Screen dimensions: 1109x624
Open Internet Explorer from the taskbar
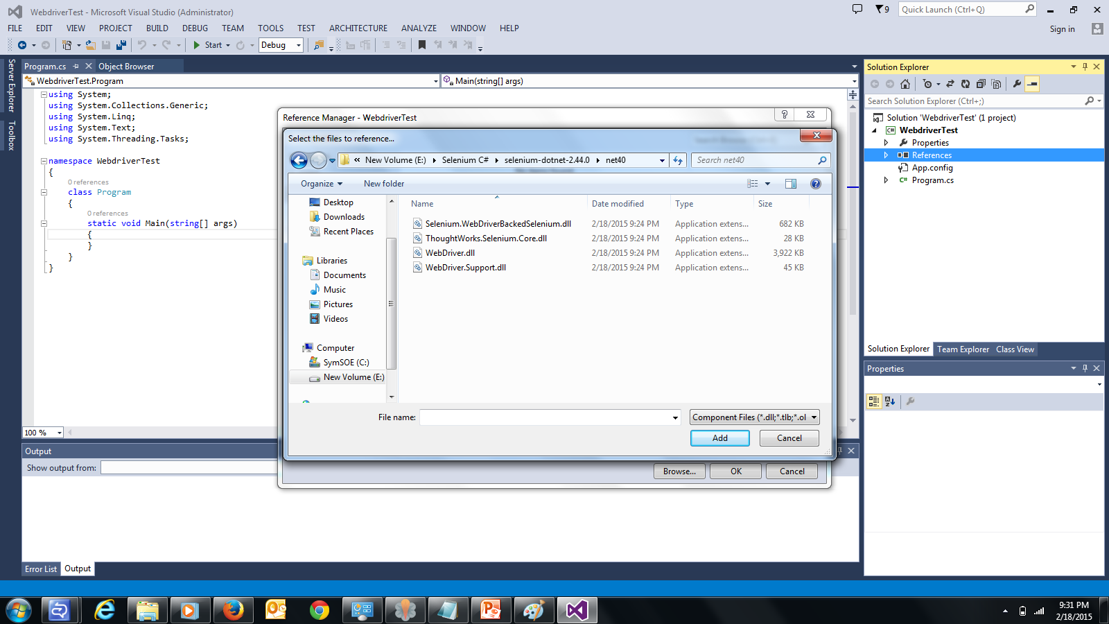[x=105, y=610]
